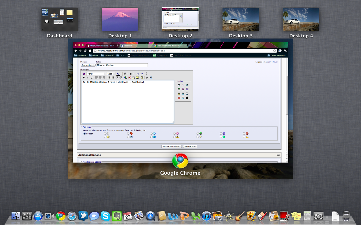Launch the Mac App Store from dock
The image size is (361, 225).
click(x=38, y=216)
